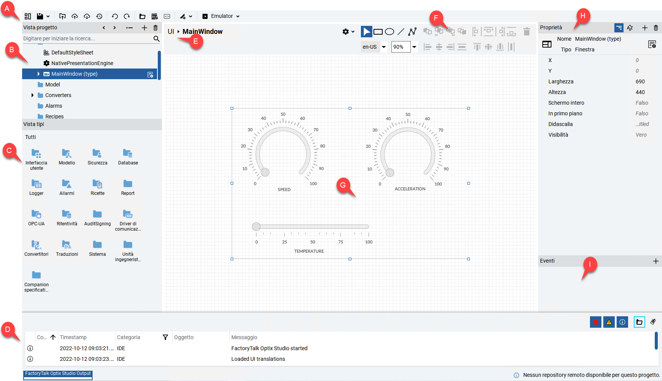662x381 pixels.
Task: Click the UI breadcrumb link
Action: click(x=171, y=32)
